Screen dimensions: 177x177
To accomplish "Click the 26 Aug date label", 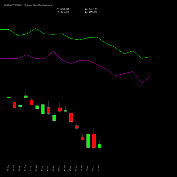I will 25,168.
